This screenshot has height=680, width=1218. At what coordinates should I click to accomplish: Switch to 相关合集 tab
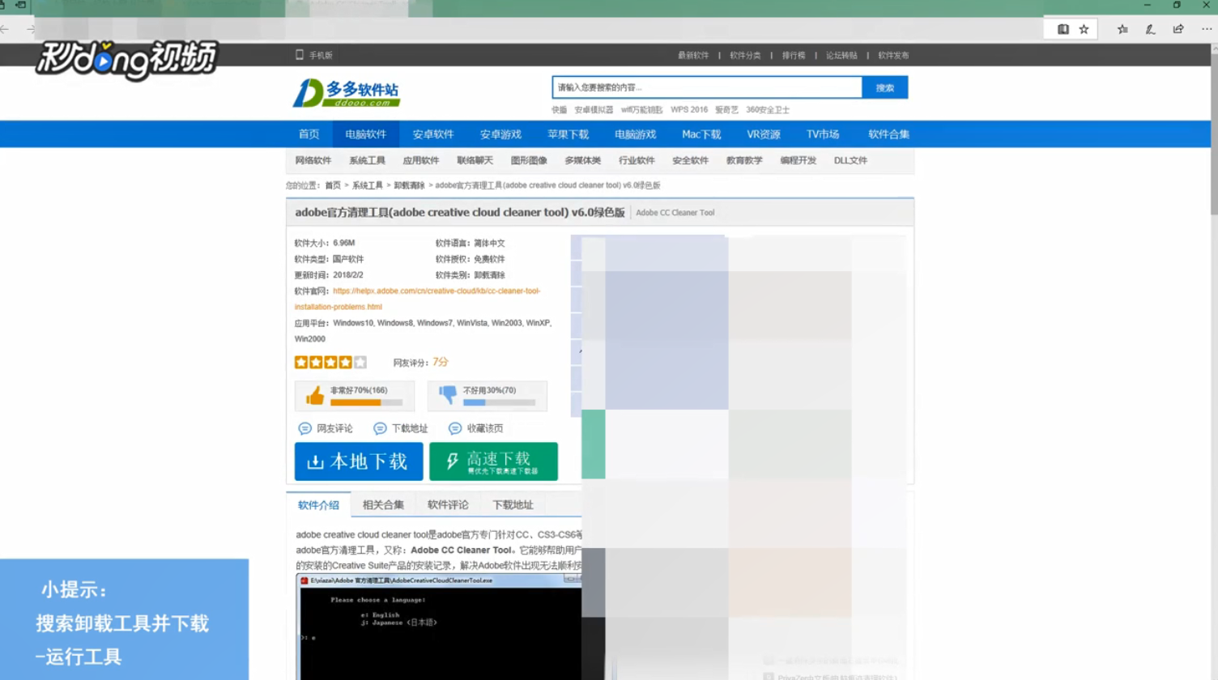coord(383,505)
